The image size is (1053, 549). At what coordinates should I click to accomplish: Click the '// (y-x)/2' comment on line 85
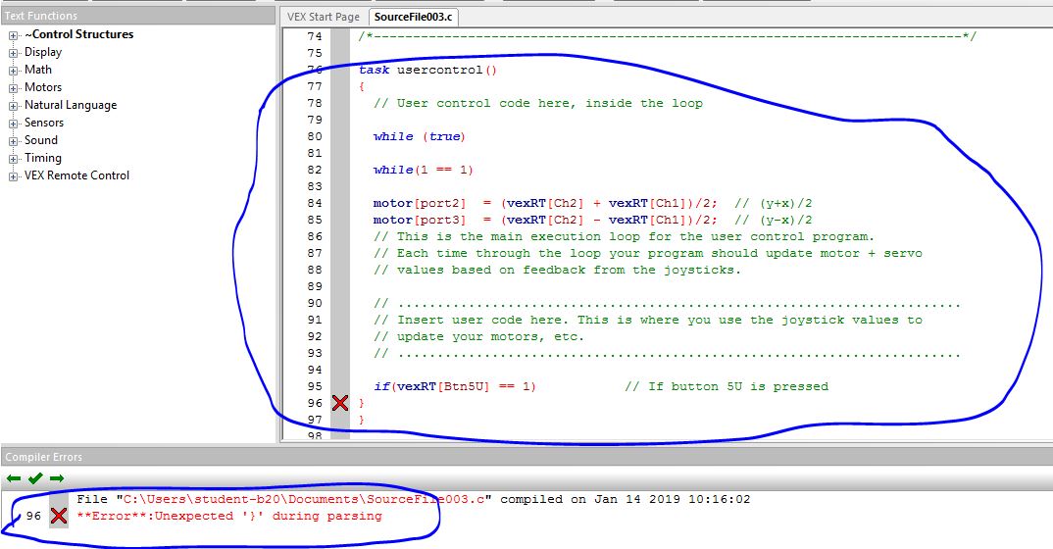pos(774,220)
